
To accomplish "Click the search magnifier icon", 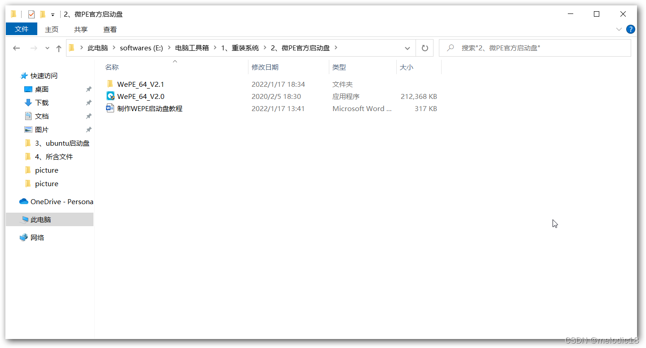I will pos(451,48).
